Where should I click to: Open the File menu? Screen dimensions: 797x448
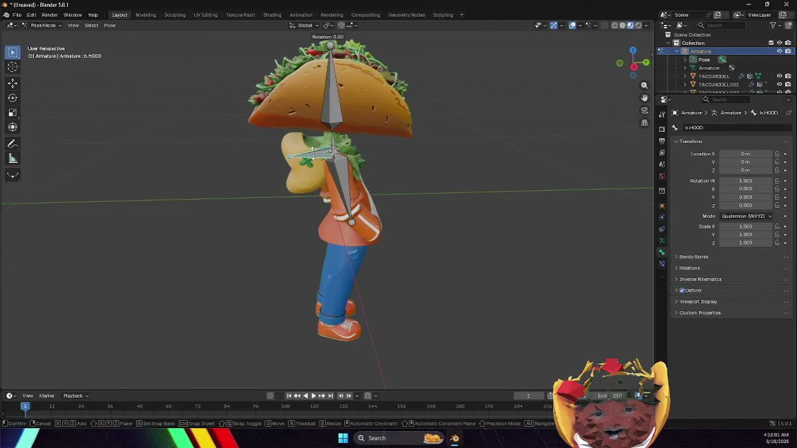point(17,15)
